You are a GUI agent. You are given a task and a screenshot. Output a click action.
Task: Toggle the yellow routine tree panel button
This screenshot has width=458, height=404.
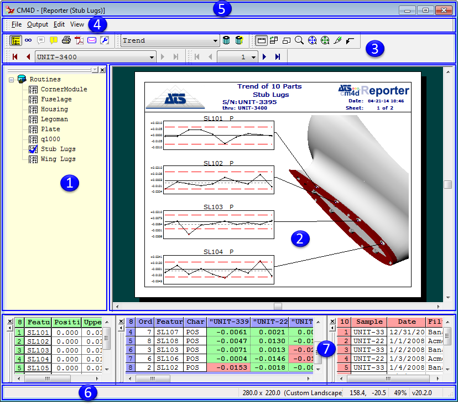[x=15, y=40]
